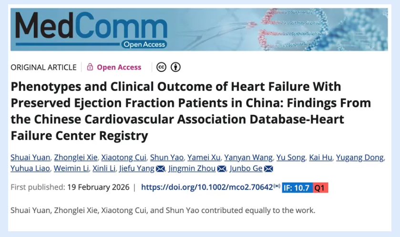The image size is (400, 237).
Task: Click the attribution person icon
Action: pyautogui.click(x=175, y=67)
